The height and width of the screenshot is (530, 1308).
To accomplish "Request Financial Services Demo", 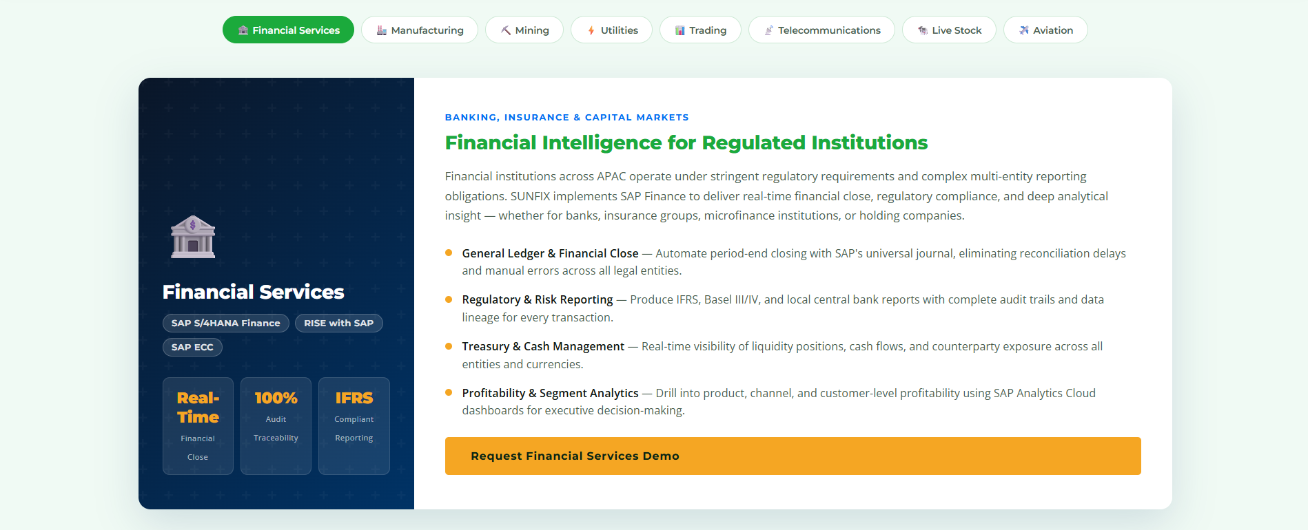I will click(793, 456).
